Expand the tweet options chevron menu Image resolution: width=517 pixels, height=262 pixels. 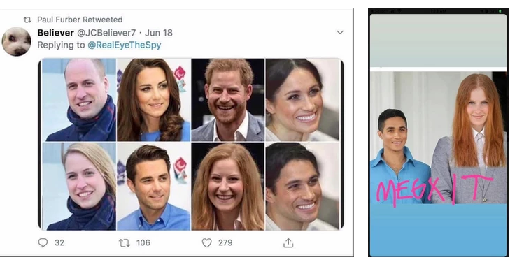click(340, 32)
